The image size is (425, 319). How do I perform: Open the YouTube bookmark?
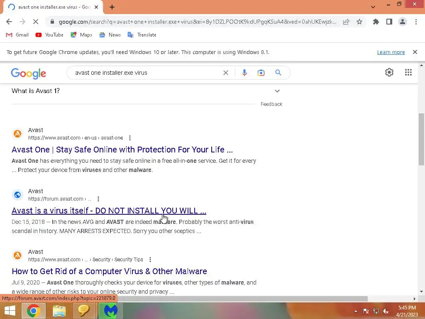[49, 35]
